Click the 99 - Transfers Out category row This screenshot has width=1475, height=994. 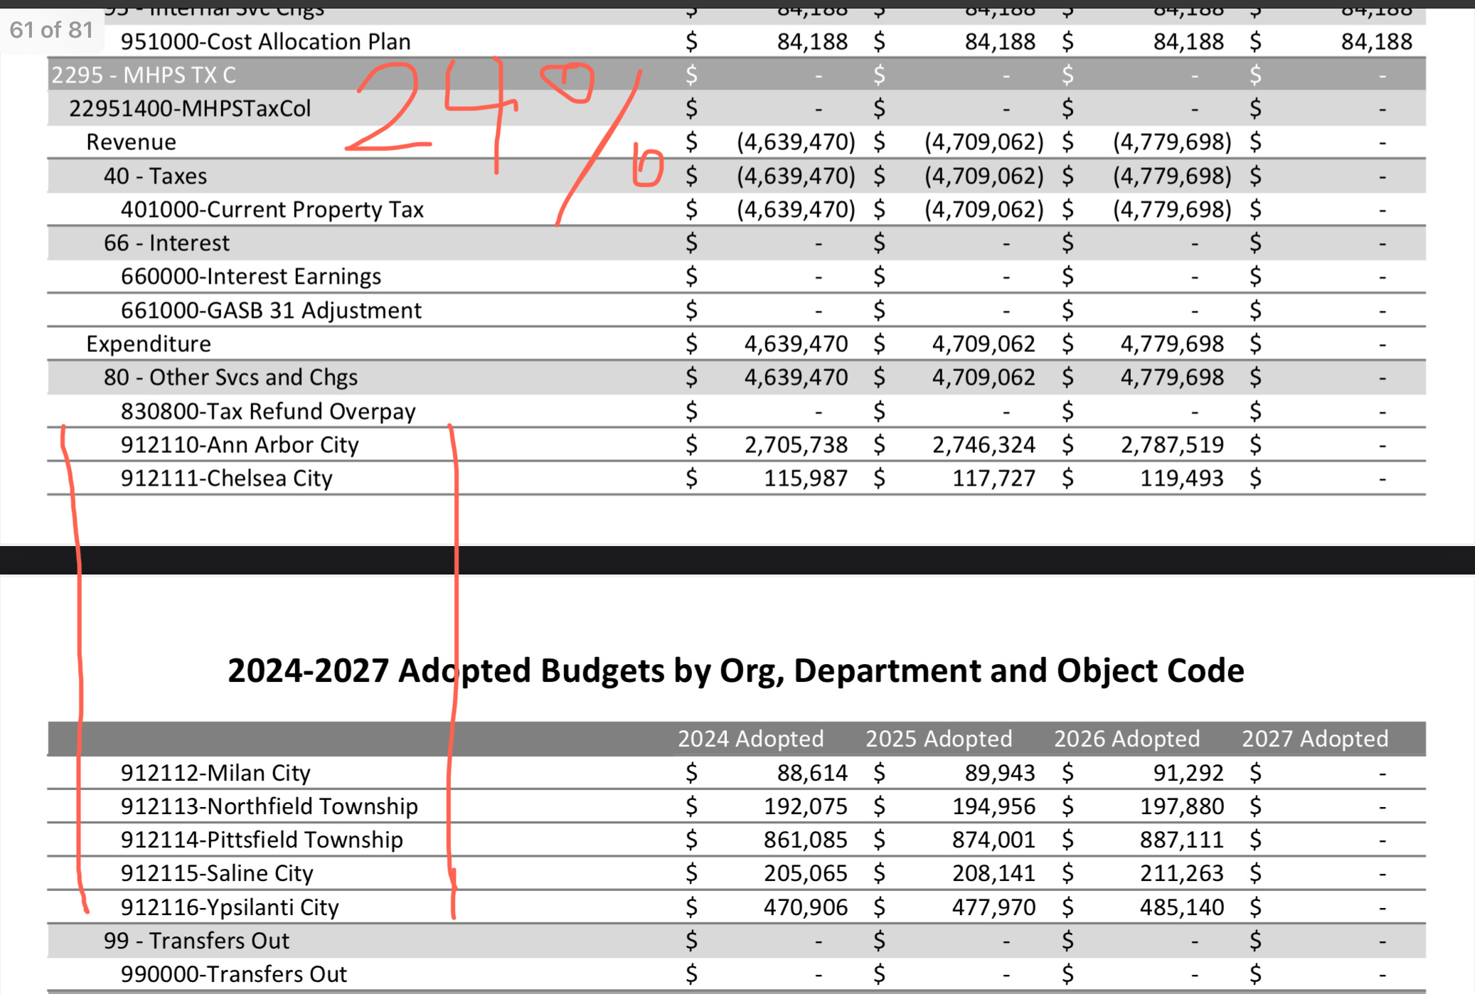pos(196,941)
